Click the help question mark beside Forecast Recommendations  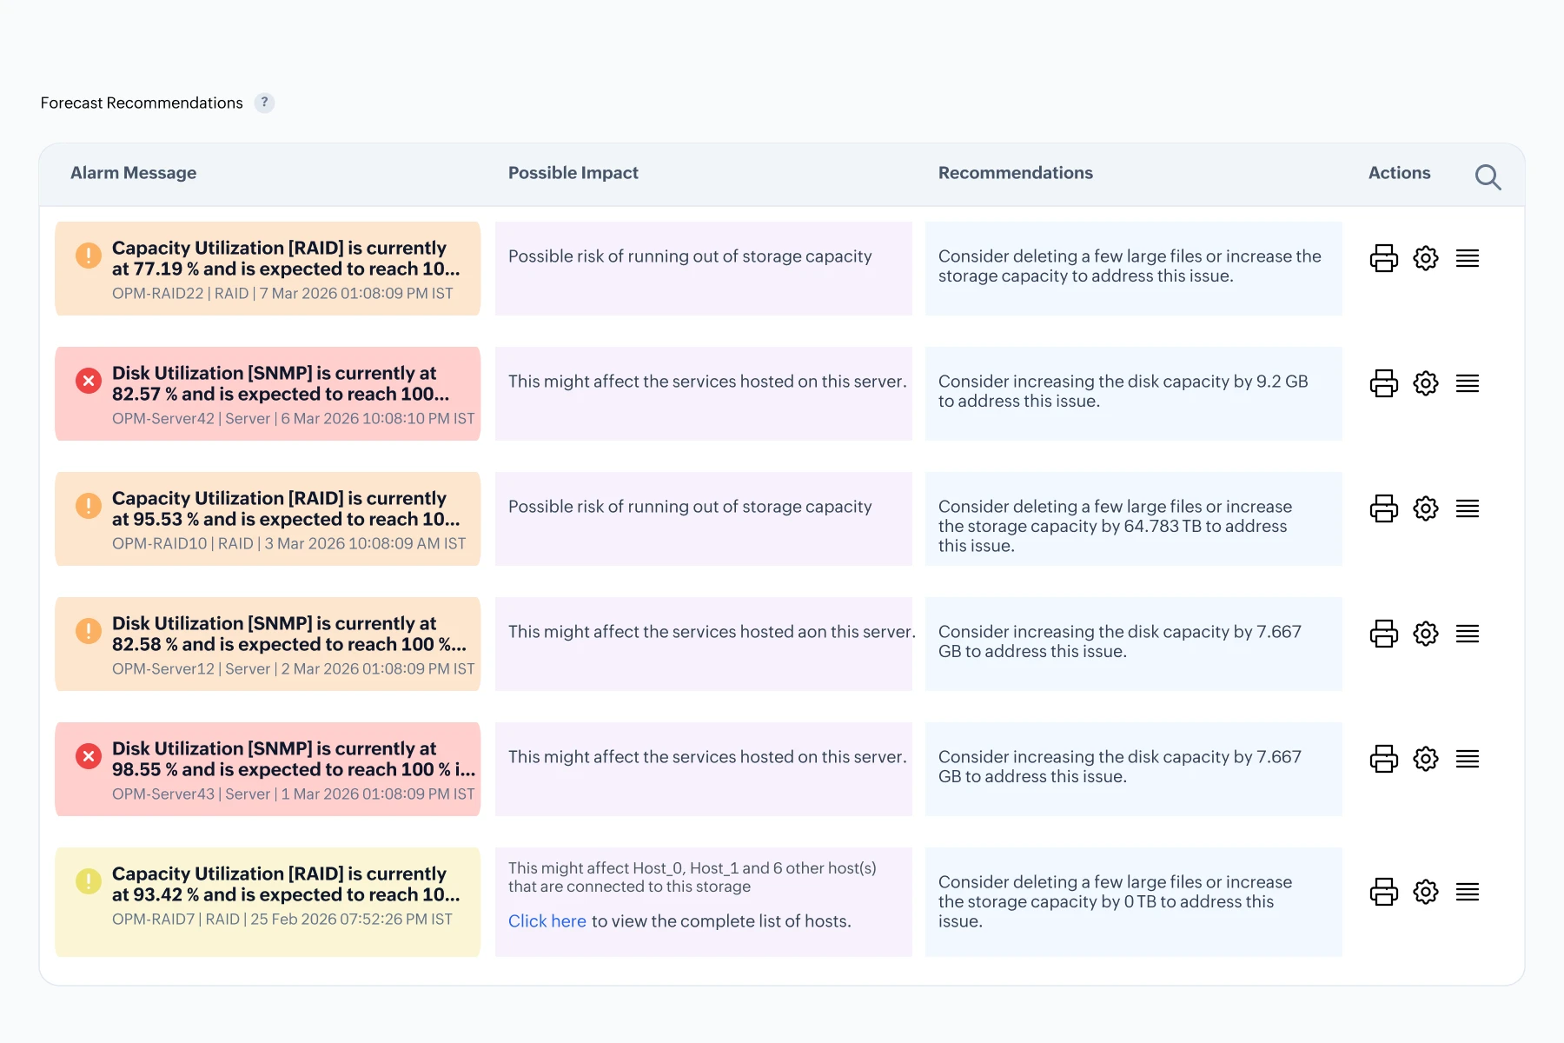[264, 103]
